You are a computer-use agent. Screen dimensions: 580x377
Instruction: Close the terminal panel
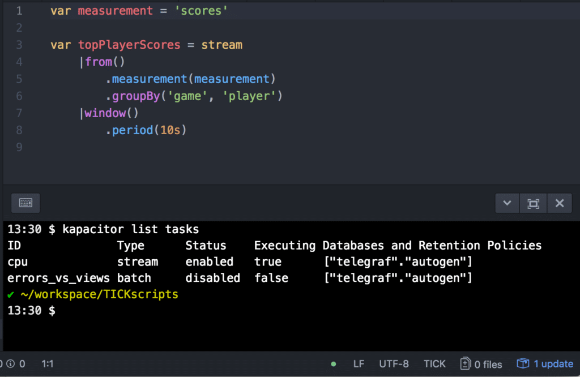tap(560, 203)
